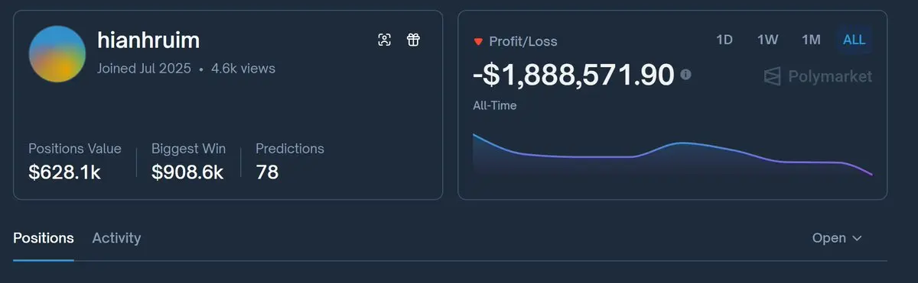
Task: Open the Open positions filter dropdown
Action: (x=837, y=238)
